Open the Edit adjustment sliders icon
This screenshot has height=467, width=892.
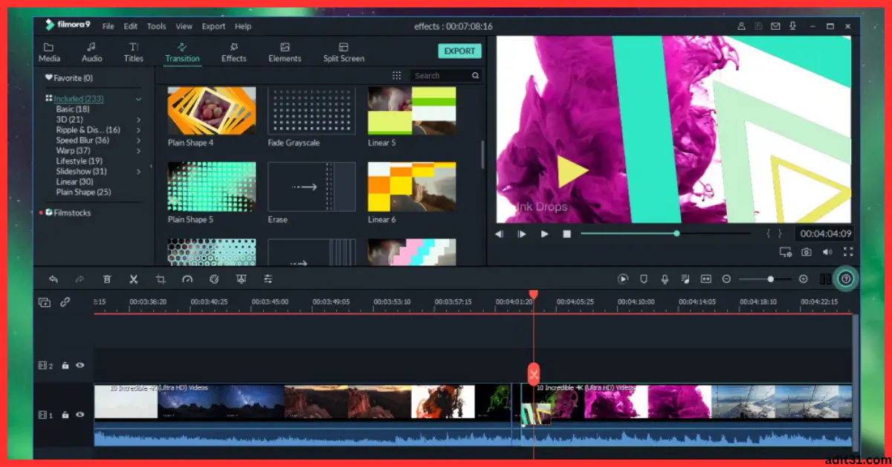268,279
